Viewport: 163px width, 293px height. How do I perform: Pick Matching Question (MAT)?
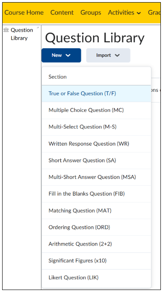click(96, 211)
